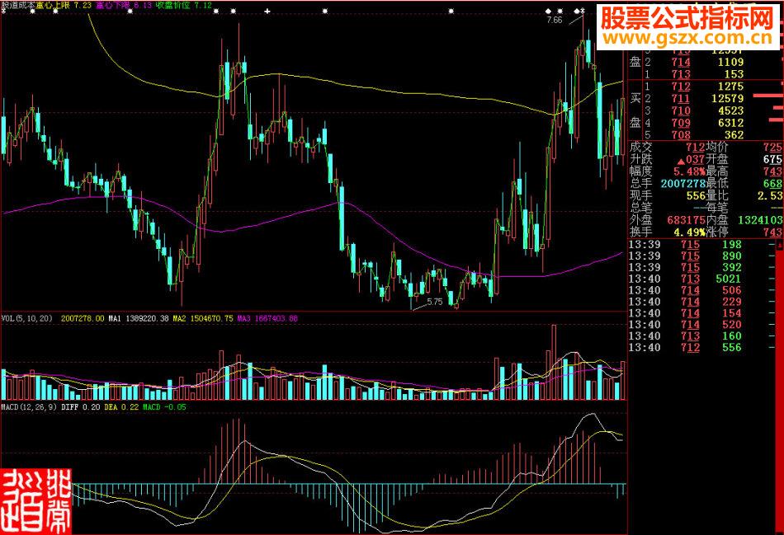The width and height of the screenshot is (784, 535).
Task: Click buy level 5 price 708
Action: pyautogui.click(x=681, y=134)
